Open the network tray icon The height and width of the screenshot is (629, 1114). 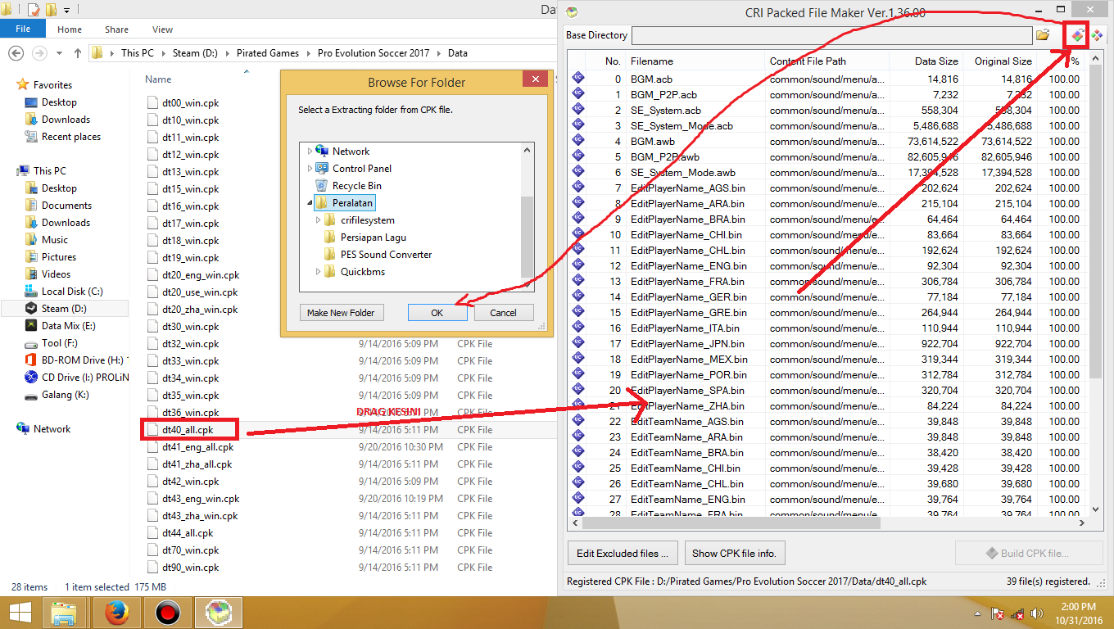1017,613
